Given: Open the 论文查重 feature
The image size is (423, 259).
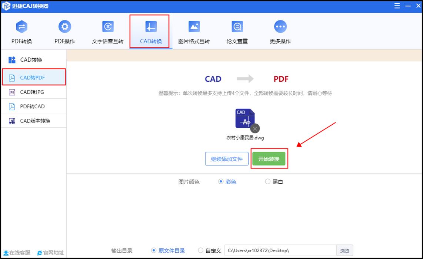Looking at the screenshot, I should click(237, 32).
